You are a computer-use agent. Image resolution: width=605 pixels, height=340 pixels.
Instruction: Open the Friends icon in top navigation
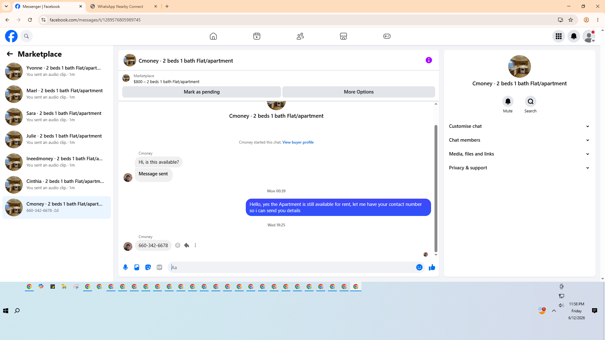coord(300,36)
